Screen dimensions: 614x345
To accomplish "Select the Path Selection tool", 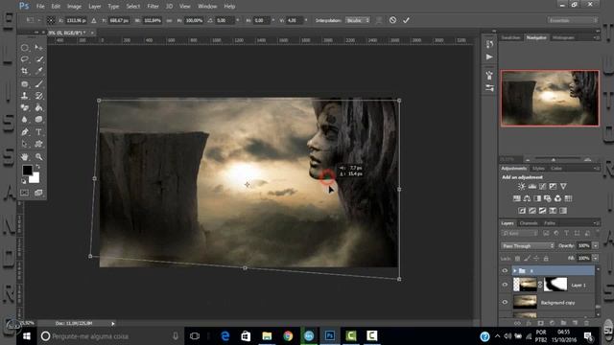I will tap(25, 145).
